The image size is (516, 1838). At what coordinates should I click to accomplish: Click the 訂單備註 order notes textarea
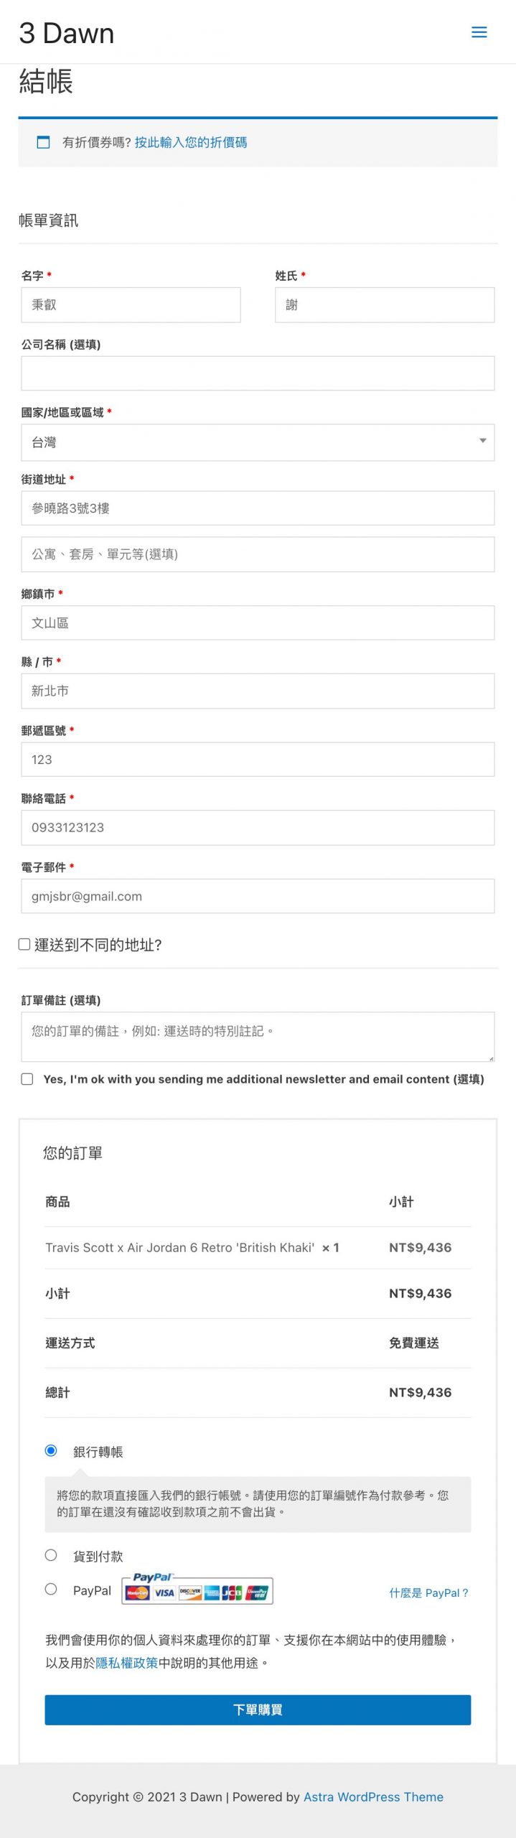coord(258,1036)
